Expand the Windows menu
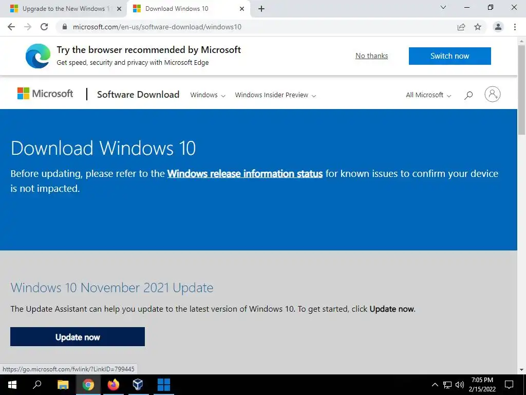526x395 pixels. point(208,95)
